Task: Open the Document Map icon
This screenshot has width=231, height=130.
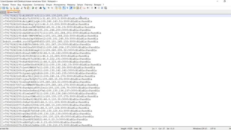Action: pos(78,8)
